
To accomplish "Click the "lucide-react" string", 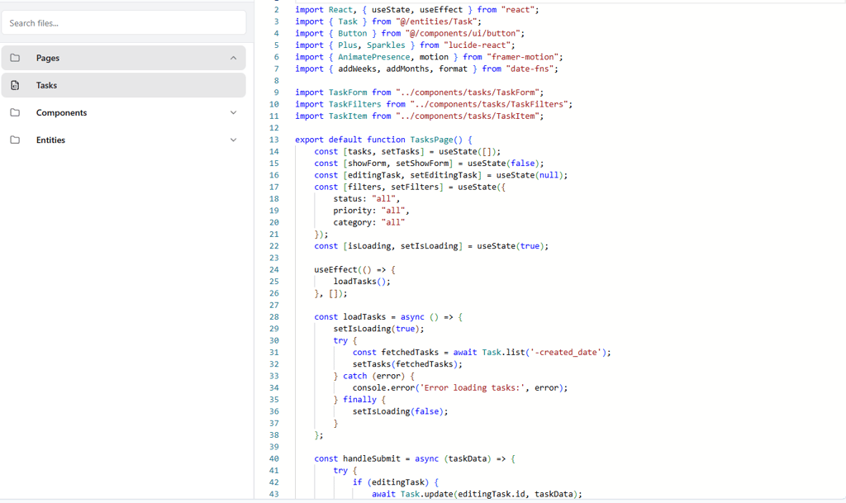I will (x=477, y=45).
